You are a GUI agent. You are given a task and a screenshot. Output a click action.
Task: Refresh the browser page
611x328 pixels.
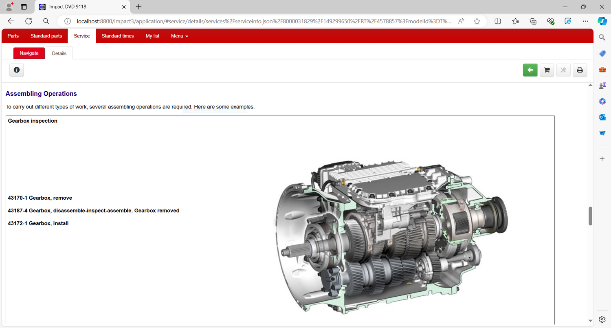coord(29,21)
